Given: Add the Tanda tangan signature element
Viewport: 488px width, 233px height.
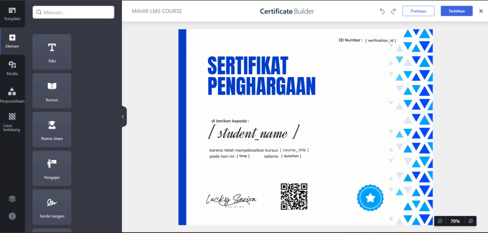Looking at the screenshot, I should coord(52,207).
